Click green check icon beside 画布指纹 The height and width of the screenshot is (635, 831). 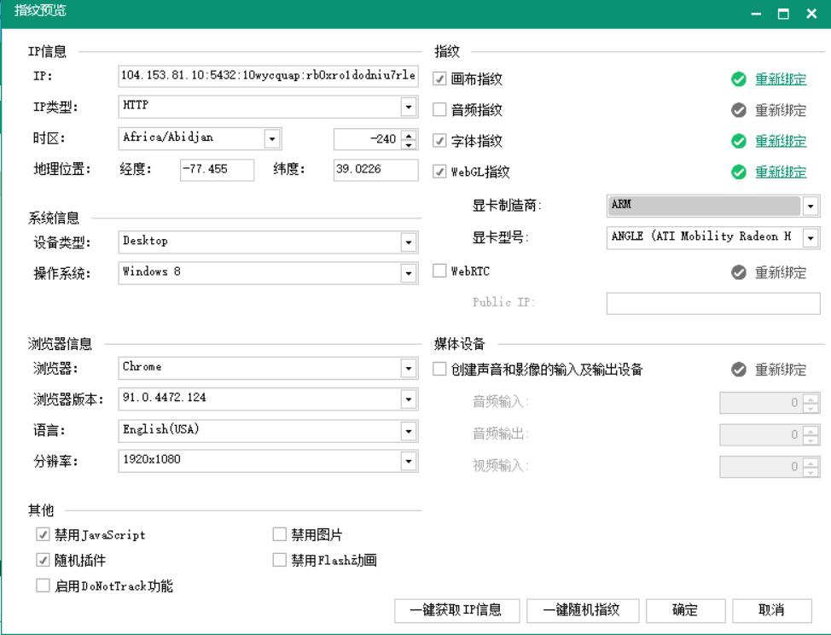pyautogui.click(x=739, y=79)
